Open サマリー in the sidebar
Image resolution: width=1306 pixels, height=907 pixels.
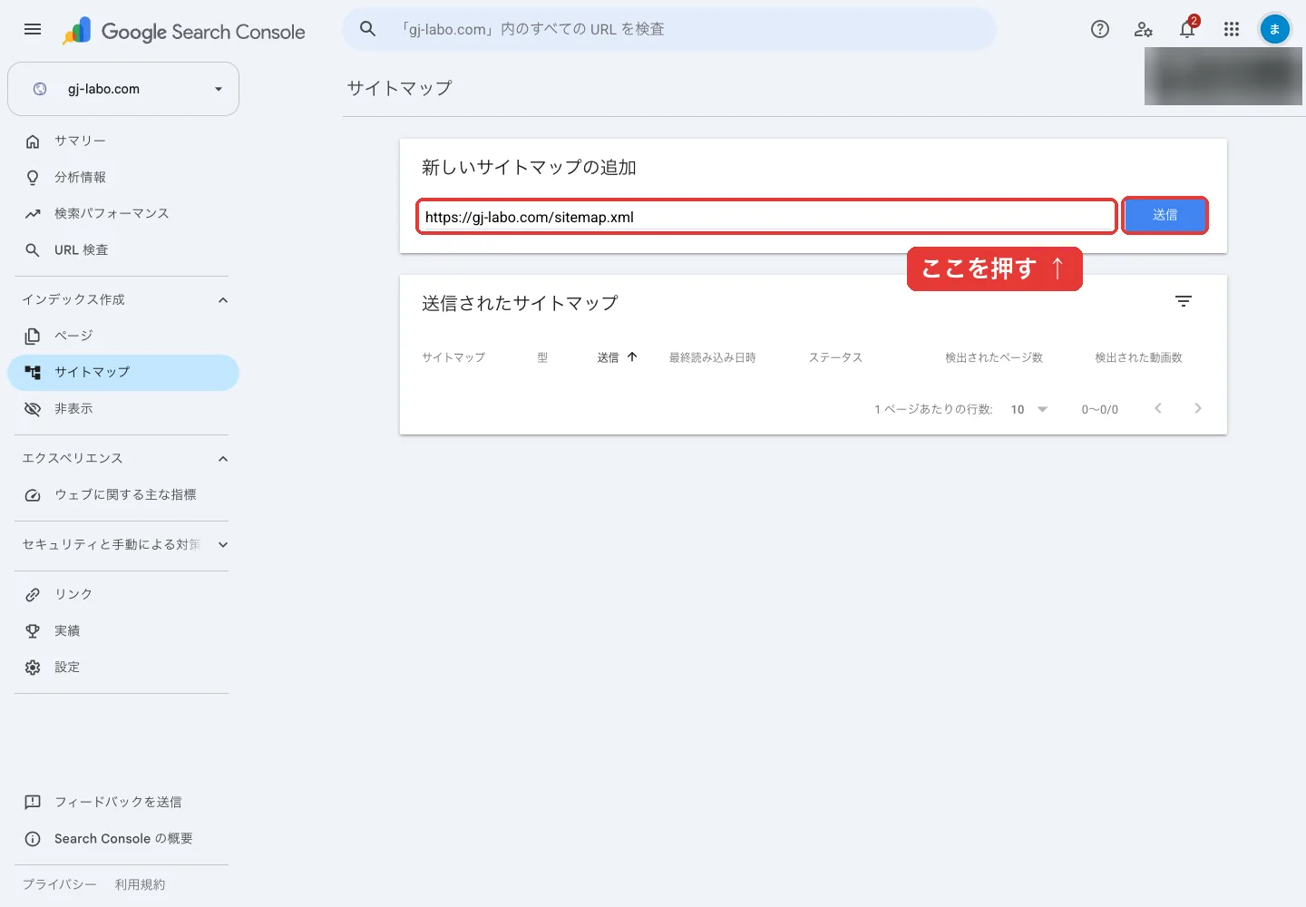pyautogui.click(x=123, y=141)
